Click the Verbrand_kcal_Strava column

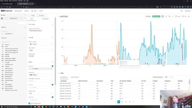click(x=11, y=49)
